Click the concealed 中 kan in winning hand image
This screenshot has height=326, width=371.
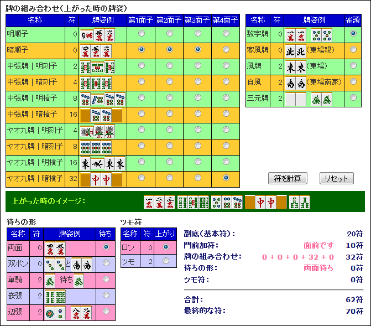pos(266,202)
